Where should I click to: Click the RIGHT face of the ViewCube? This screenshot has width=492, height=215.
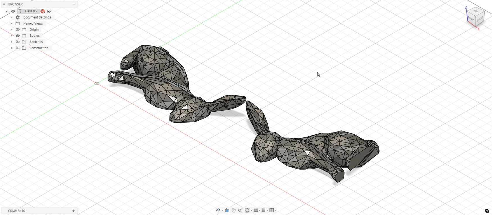[480, 19]
